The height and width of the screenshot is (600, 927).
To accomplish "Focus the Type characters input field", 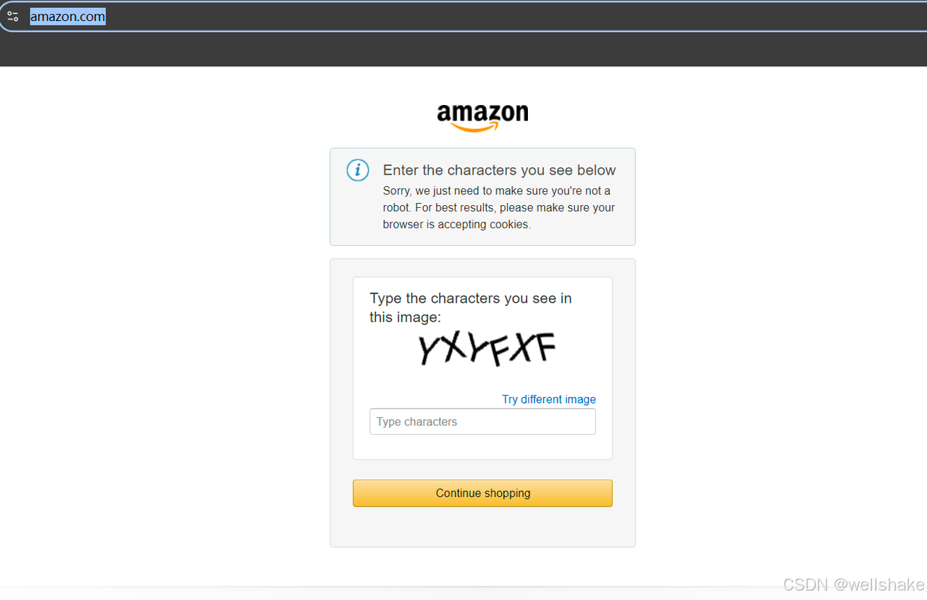I will tap(482, 422).
